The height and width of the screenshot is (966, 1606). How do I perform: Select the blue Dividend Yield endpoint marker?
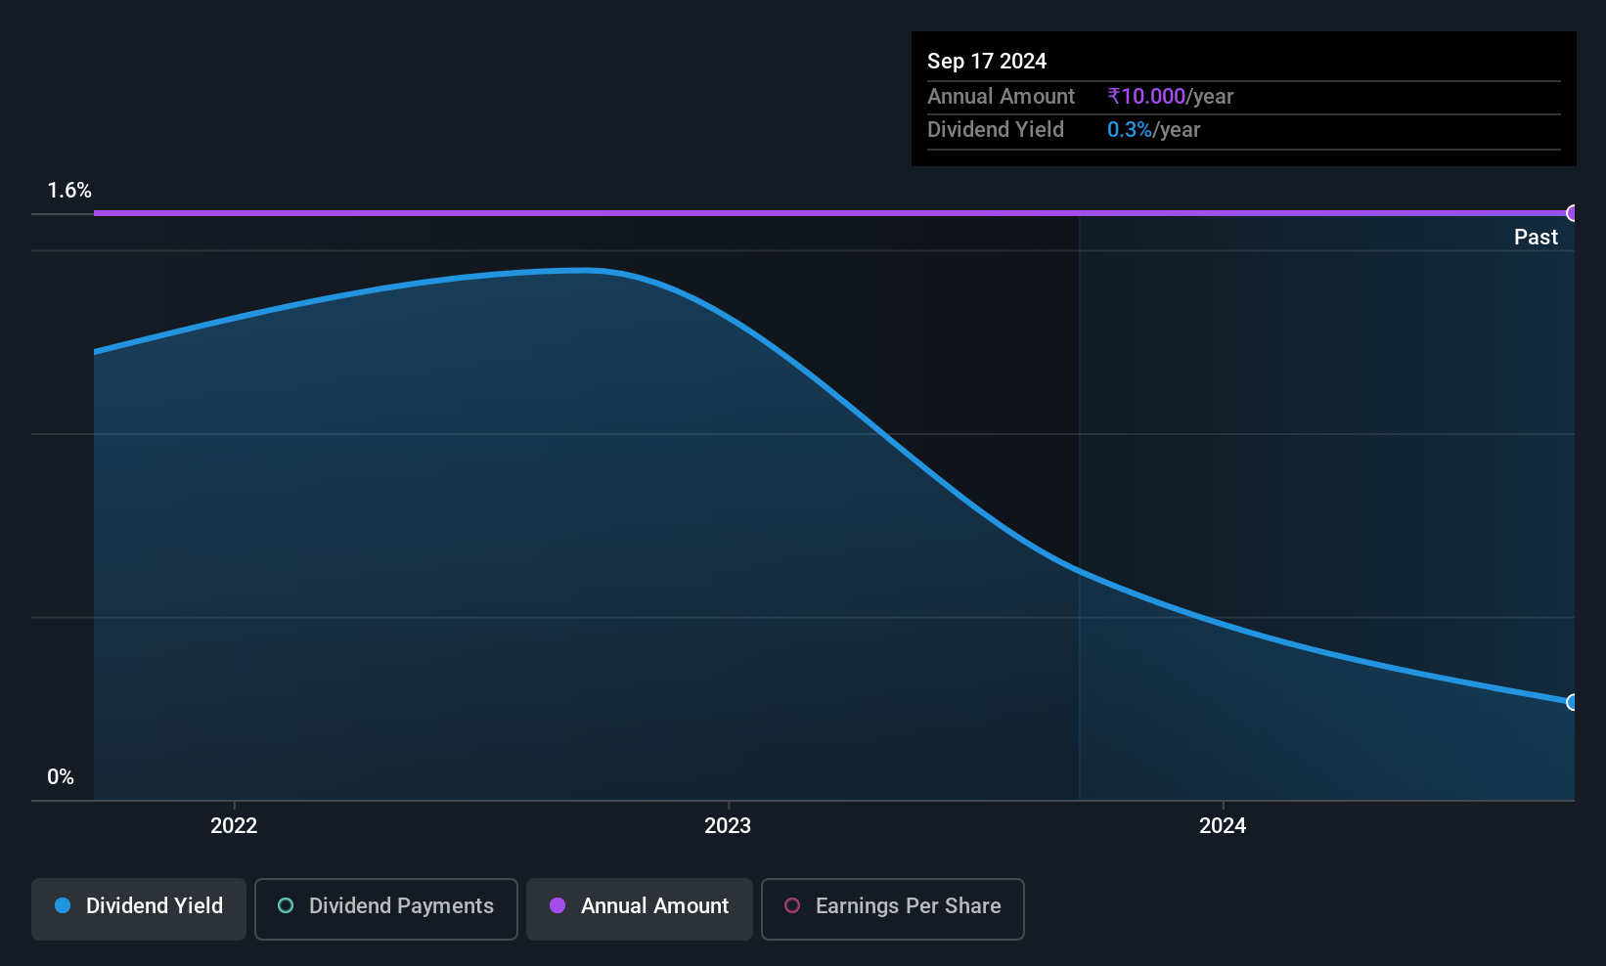[x=1572, y=702]
